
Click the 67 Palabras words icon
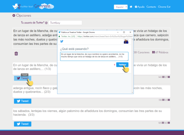pos(154,52)
